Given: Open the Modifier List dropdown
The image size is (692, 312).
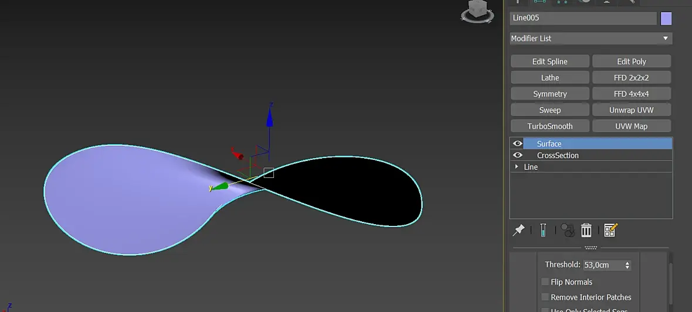Looking at the screenshot, I should (591, 38).
